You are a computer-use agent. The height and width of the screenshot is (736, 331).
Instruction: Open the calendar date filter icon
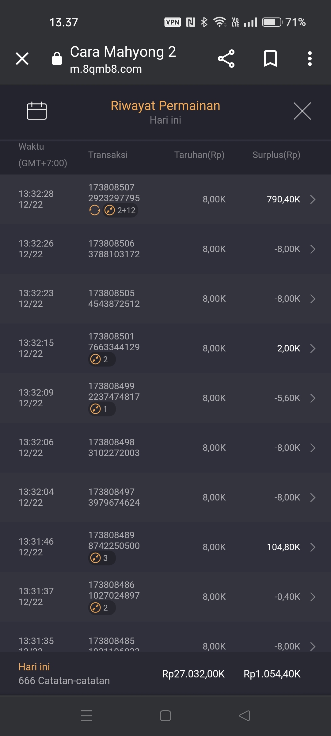(37, 110)
